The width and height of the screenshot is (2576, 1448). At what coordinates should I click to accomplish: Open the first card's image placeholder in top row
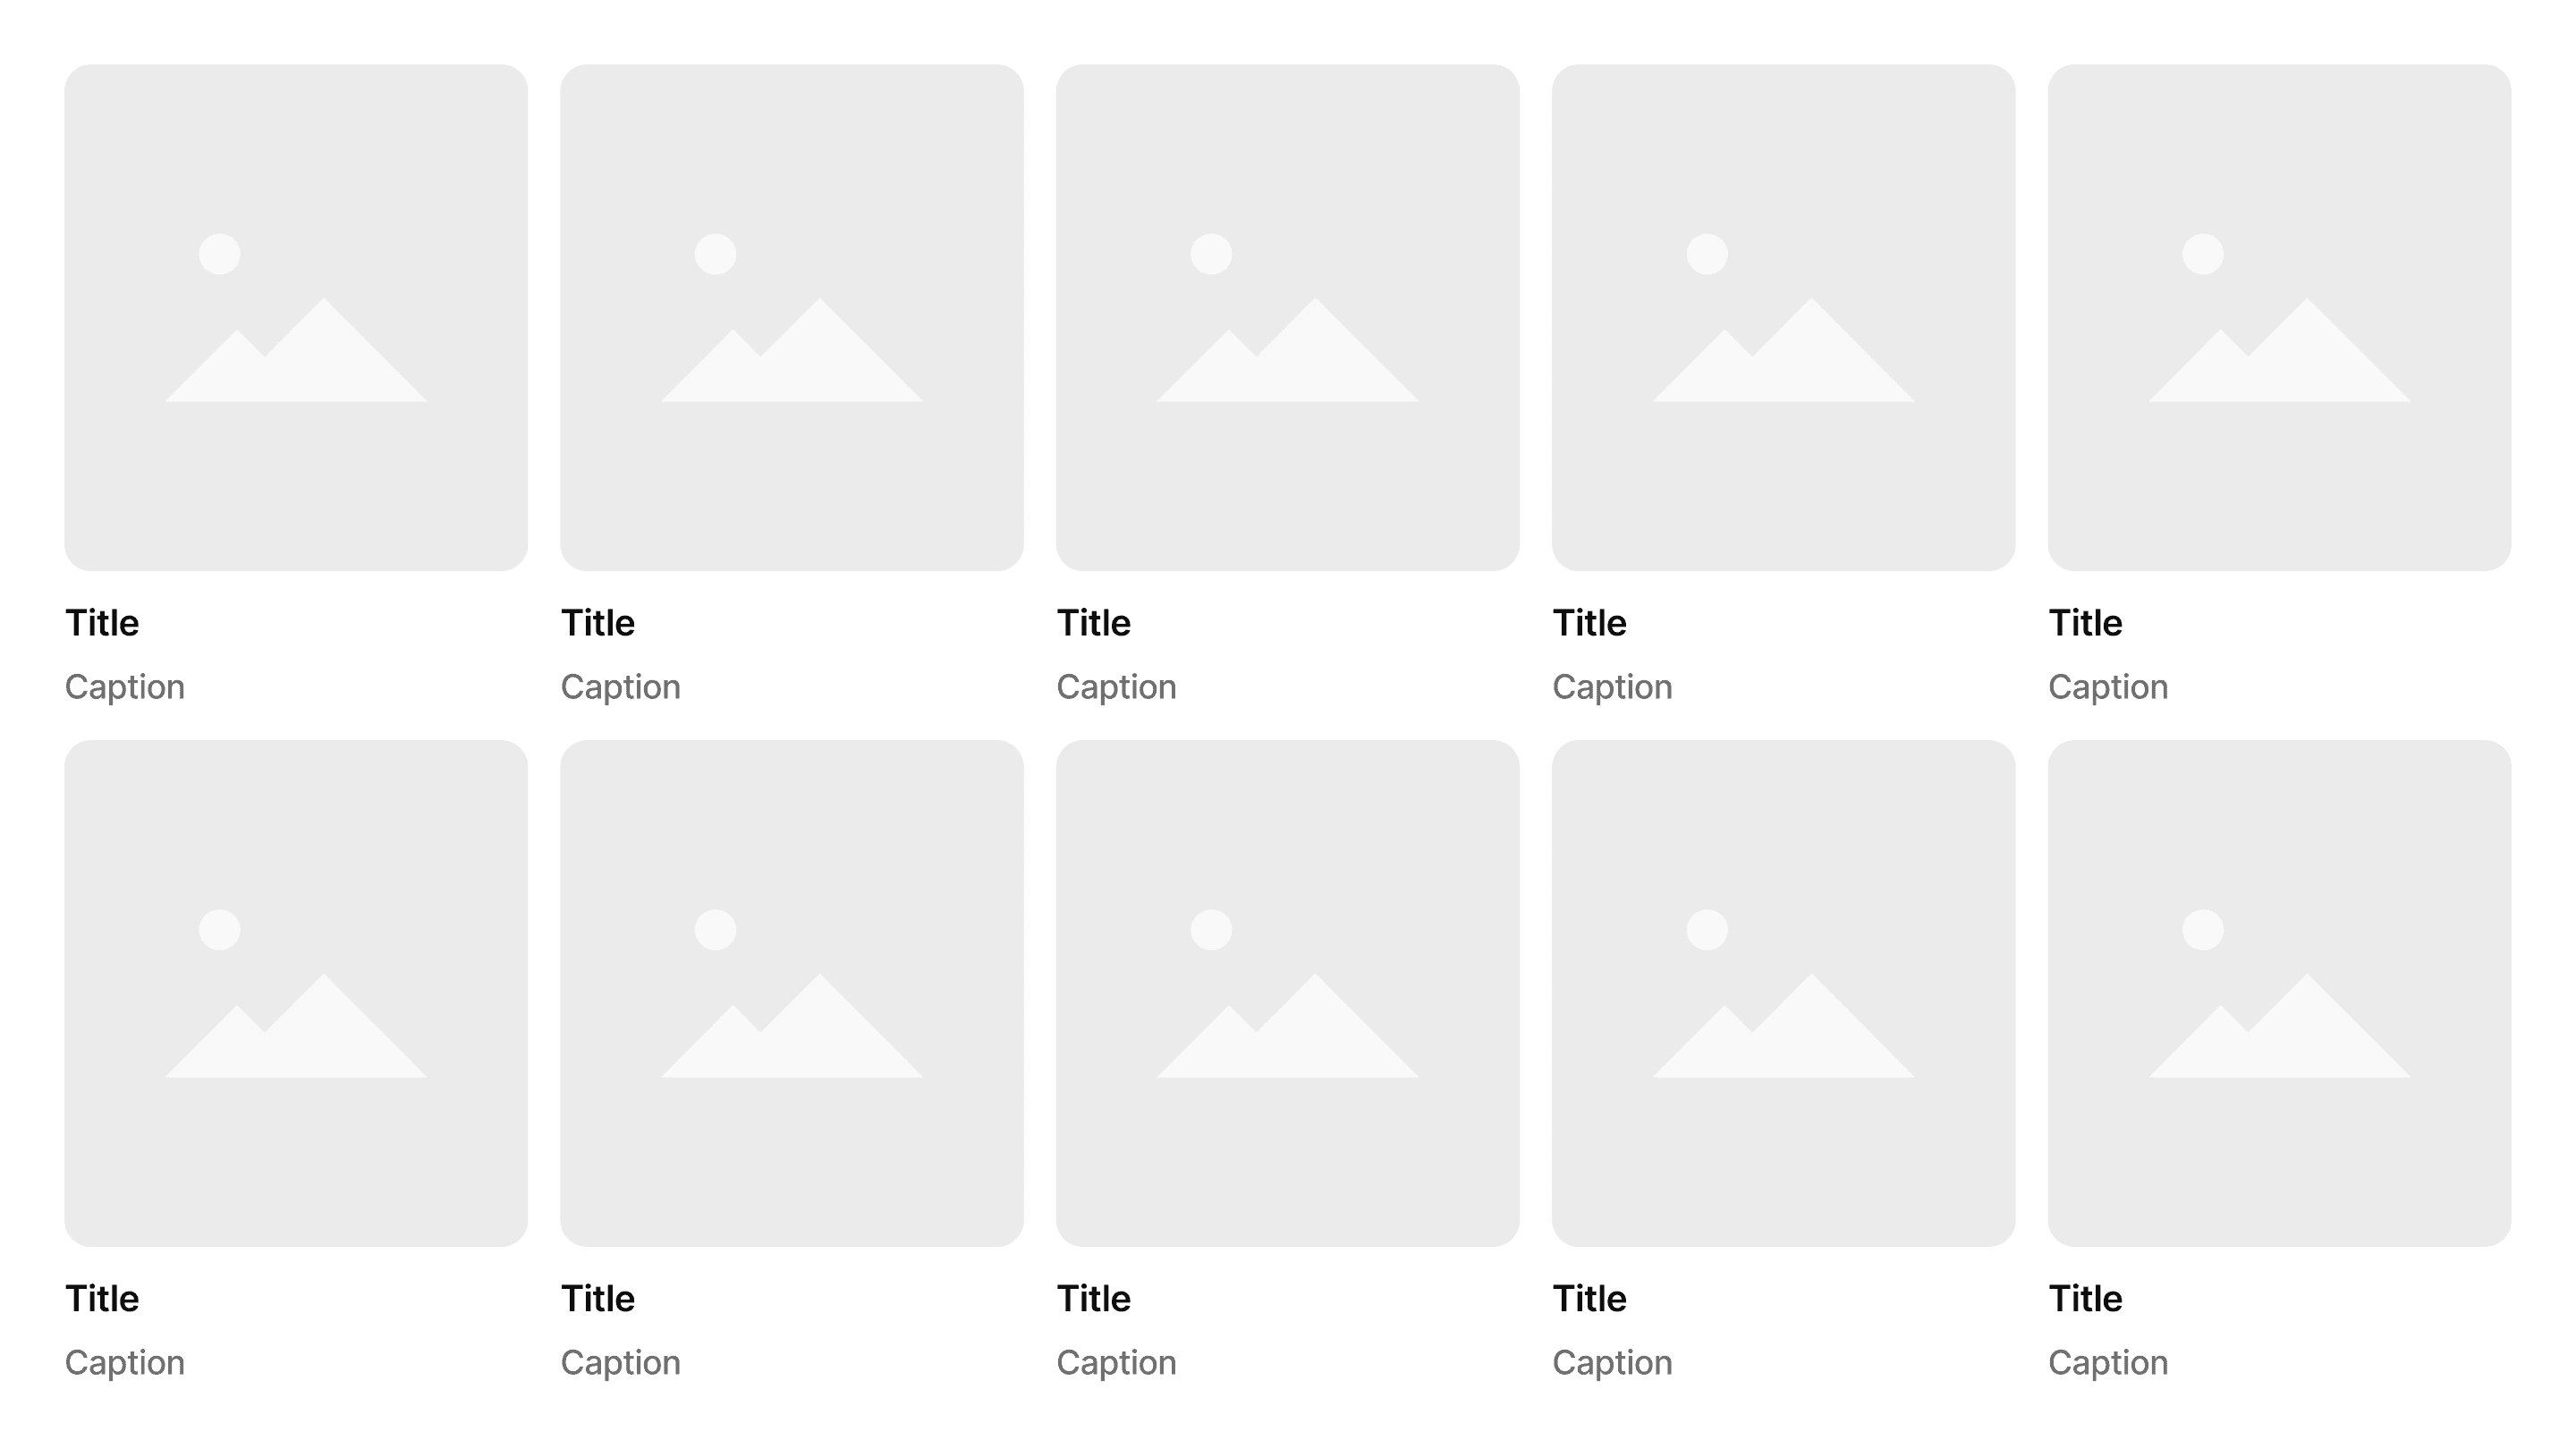296,318
